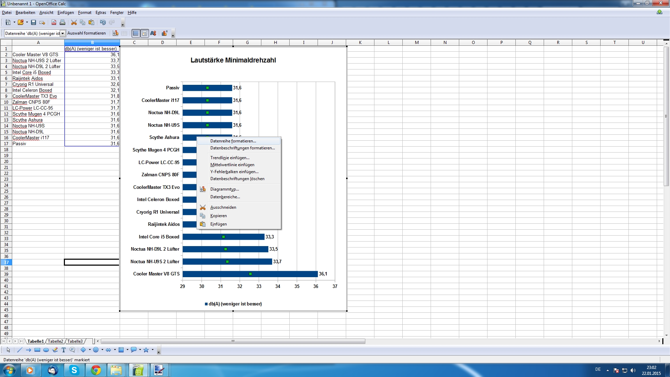Choose Datenreihe formatieren in context menu
Viewport: 670px width, 377px height.
pyautogui.click(x=239, y=141)
